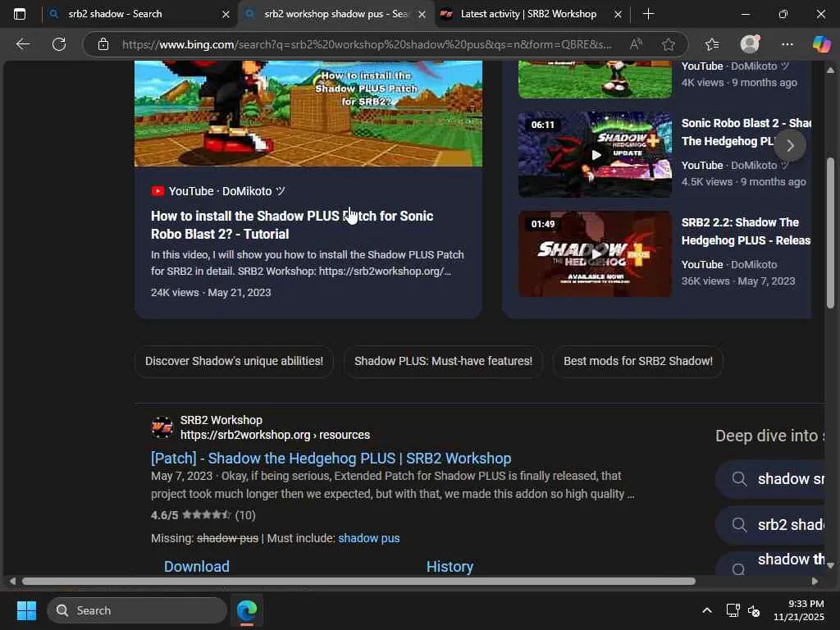Close the 'srb2 workshop shadow pus' tab
Image resolution: width=840 pixels, height=630 pixels.
(x=422, y=15)
